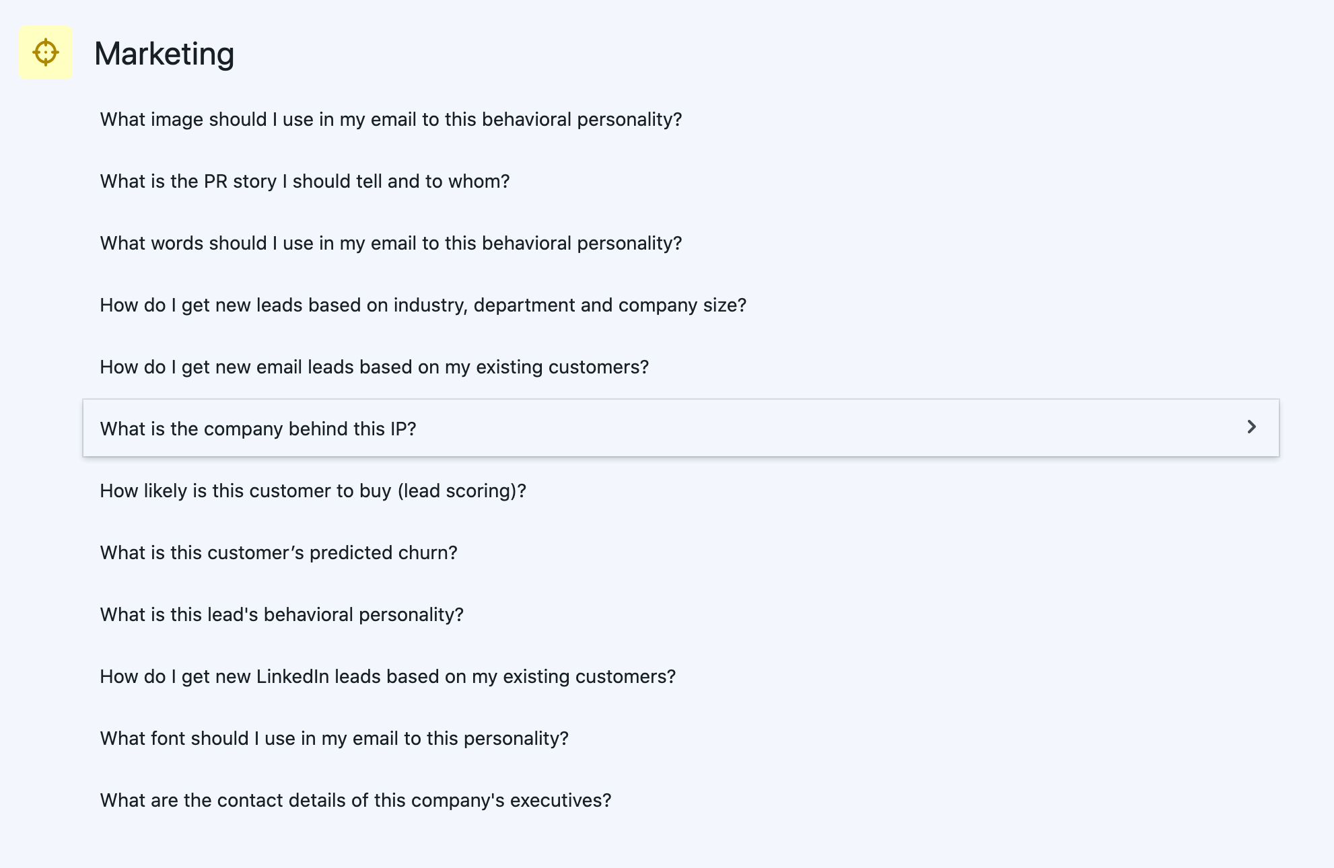This screenshot has height=868, width=1334.
Task: Open new email leads from existing customers question
Action: tap(374, 367)
